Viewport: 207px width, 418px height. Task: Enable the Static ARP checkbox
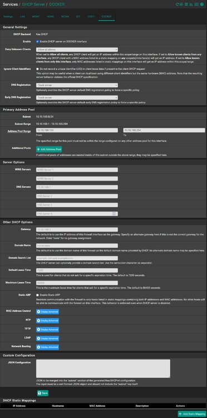coord(37,295)
